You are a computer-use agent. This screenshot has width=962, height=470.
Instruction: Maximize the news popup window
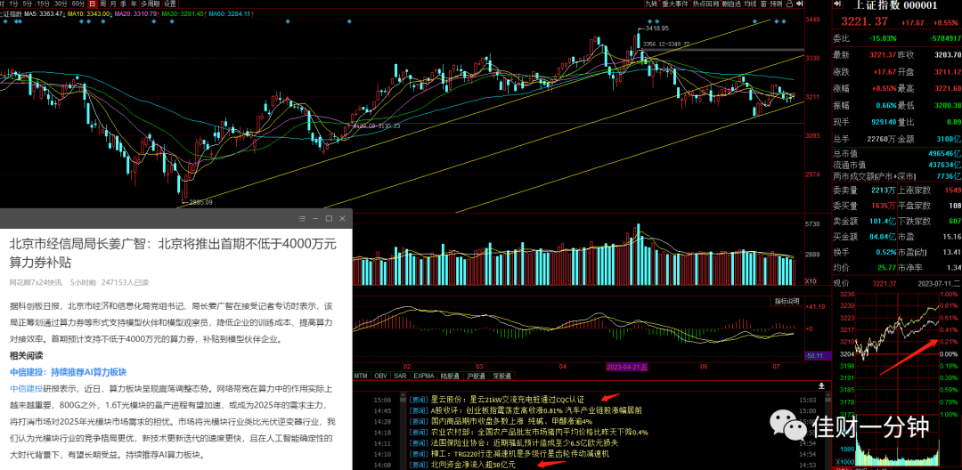click(x=329, y=219)
